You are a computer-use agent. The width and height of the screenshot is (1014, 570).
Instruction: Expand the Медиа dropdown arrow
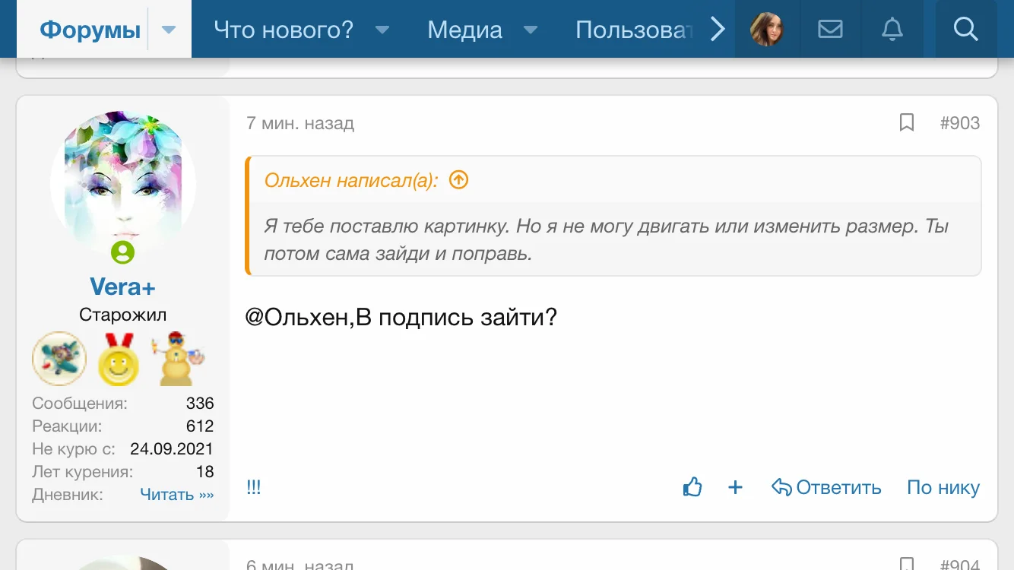[x=531, y=30]
